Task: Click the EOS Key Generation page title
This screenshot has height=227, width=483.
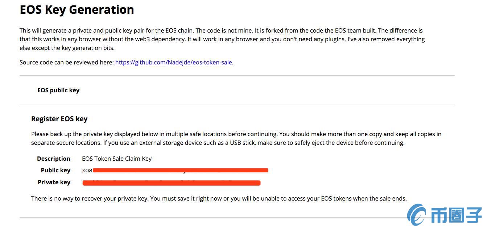Action: point(77,9)
